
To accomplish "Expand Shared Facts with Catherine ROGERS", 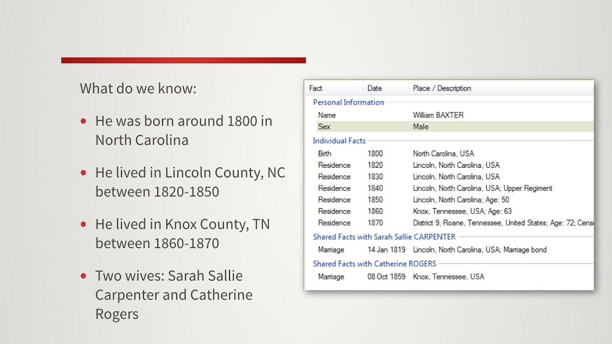I will click(x=374, y=264).
